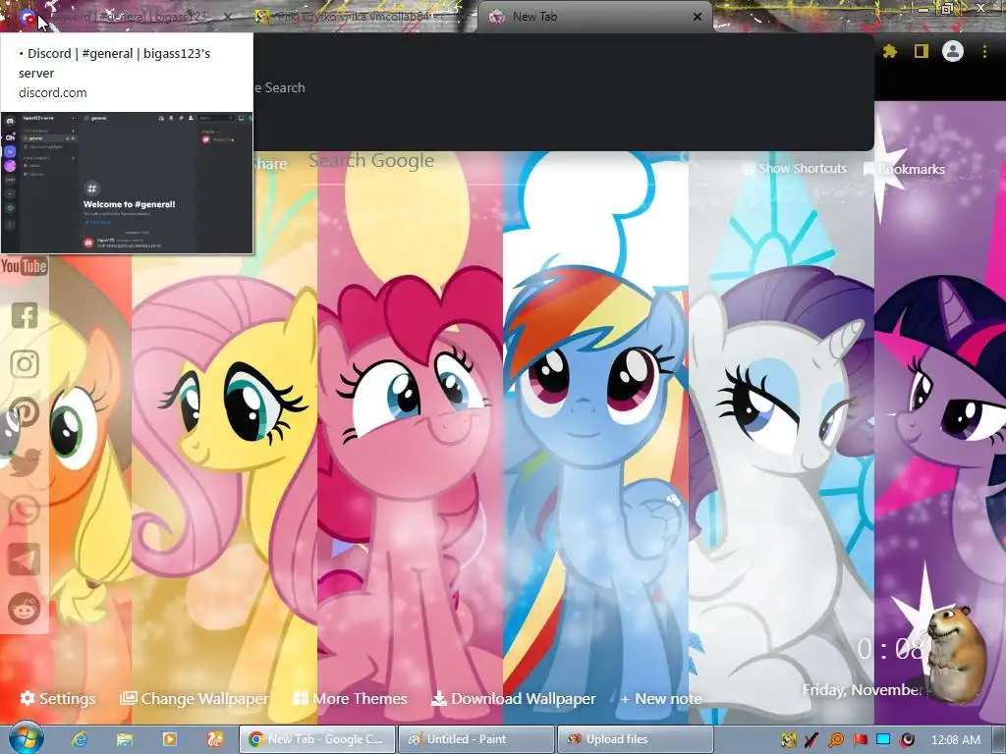Toggle Chrome side panel icon
The height and width of the screenshot is (754, 1006).
pyautogui.click(x=922, y=51)
